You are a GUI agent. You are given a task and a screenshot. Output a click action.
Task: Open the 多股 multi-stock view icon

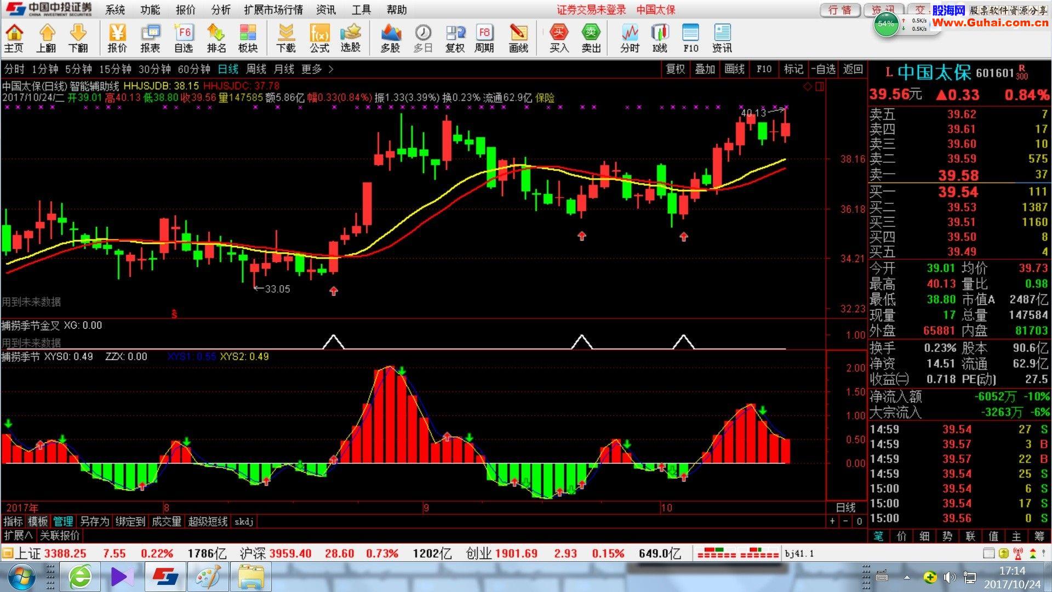point(390,38)
